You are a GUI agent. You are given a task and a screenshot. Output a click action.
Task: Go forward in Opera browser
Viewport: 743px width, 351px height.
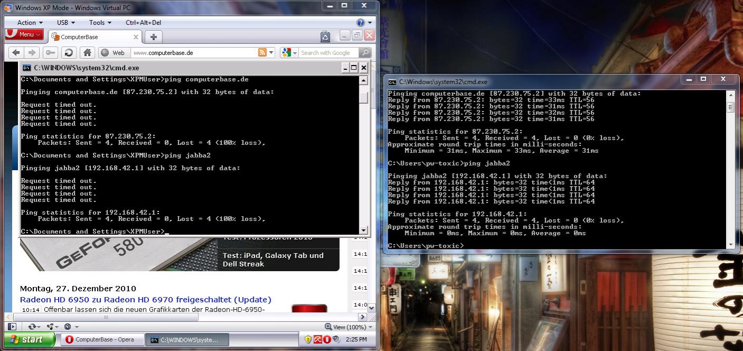[x=32, y=52]
